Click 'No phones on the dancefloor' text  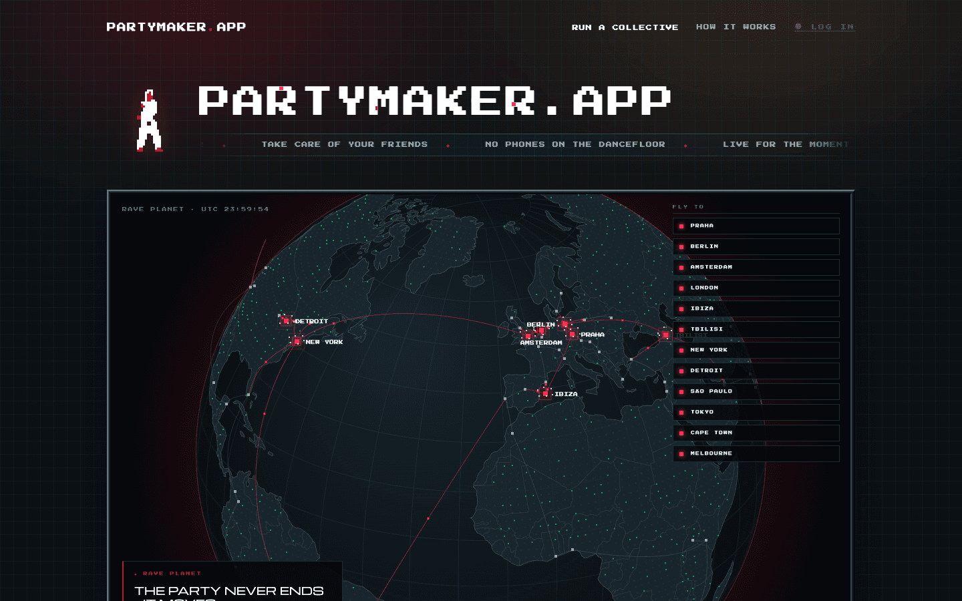[x=575, y=144]
